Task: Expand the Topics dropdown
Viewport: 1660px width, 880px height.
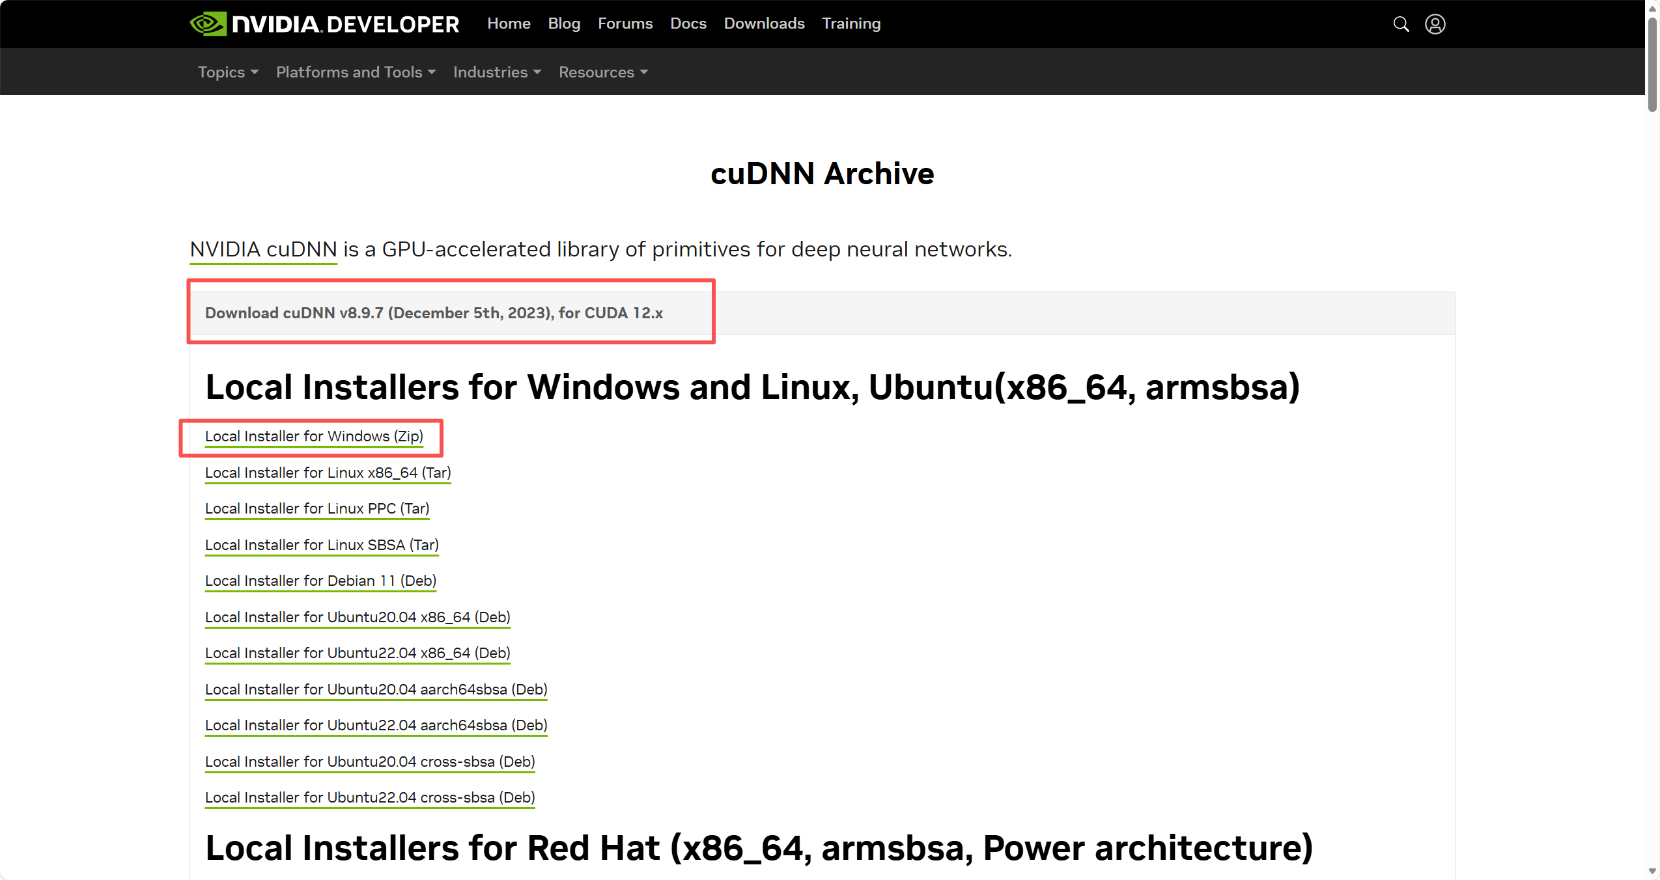Action: point(228,72)
